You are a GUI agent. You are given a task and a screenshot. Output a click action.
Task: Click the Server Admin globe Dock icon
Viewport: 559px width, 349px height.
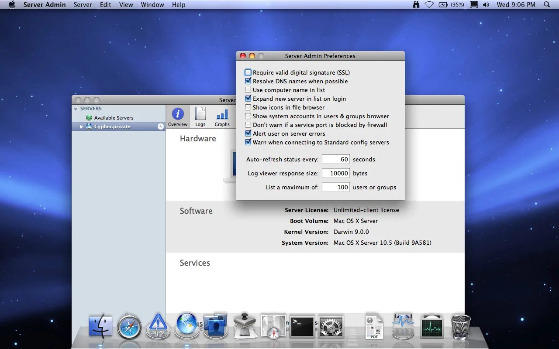pyautogui.click(x=187, y=325)
